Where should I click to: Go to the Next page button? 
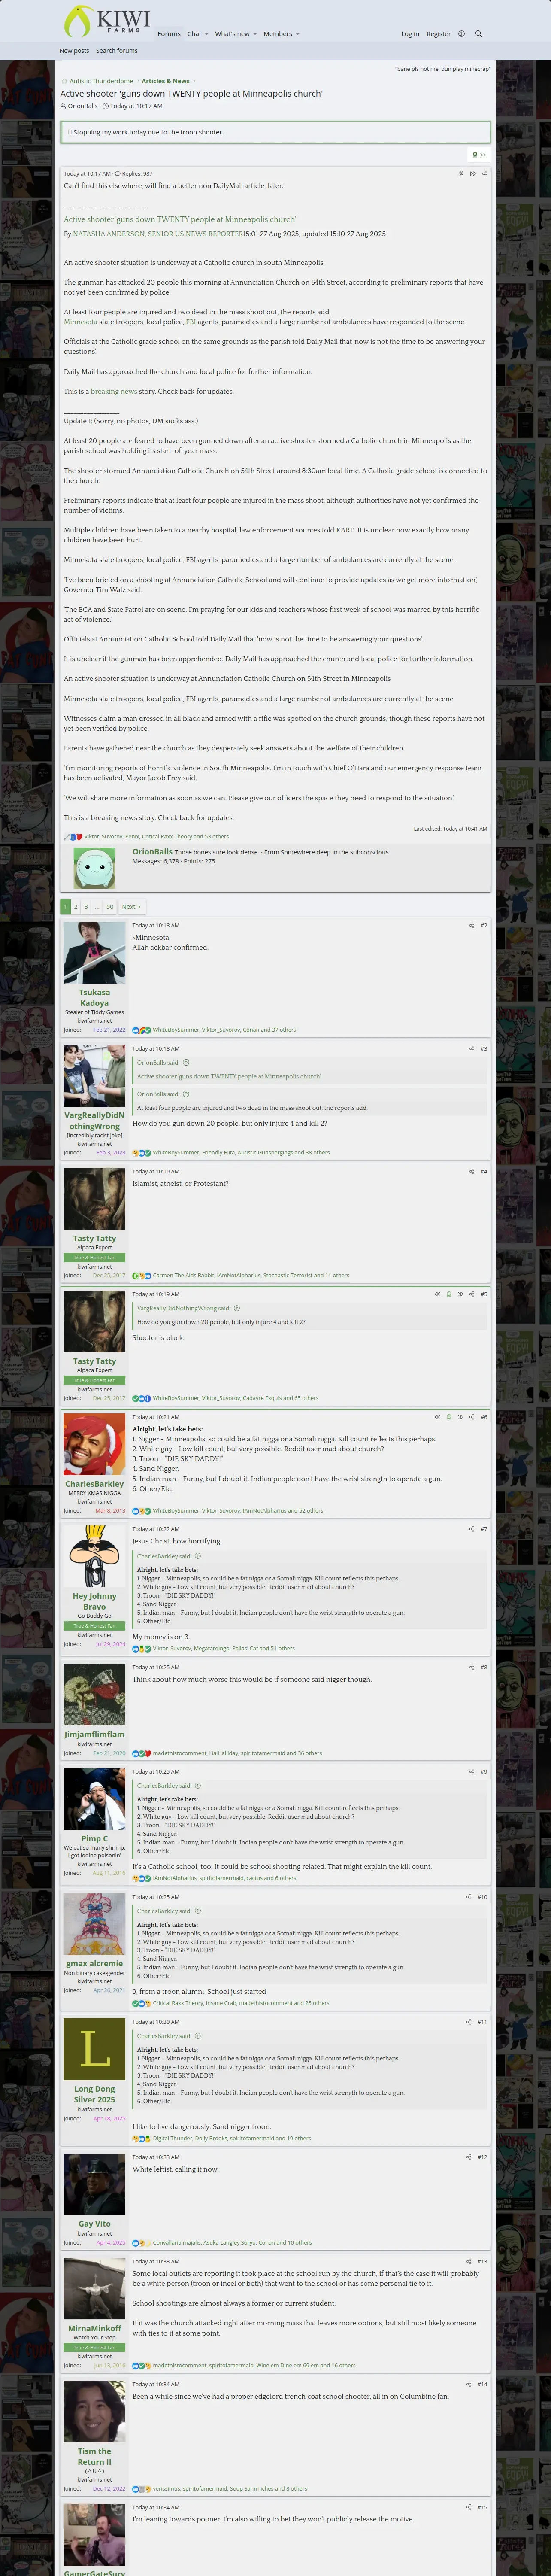[131, 907]
